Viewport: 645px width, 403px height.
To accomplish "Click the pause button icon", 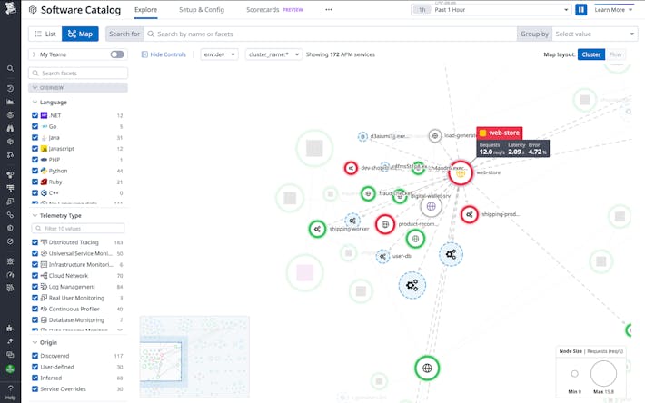I will (581, 10).
